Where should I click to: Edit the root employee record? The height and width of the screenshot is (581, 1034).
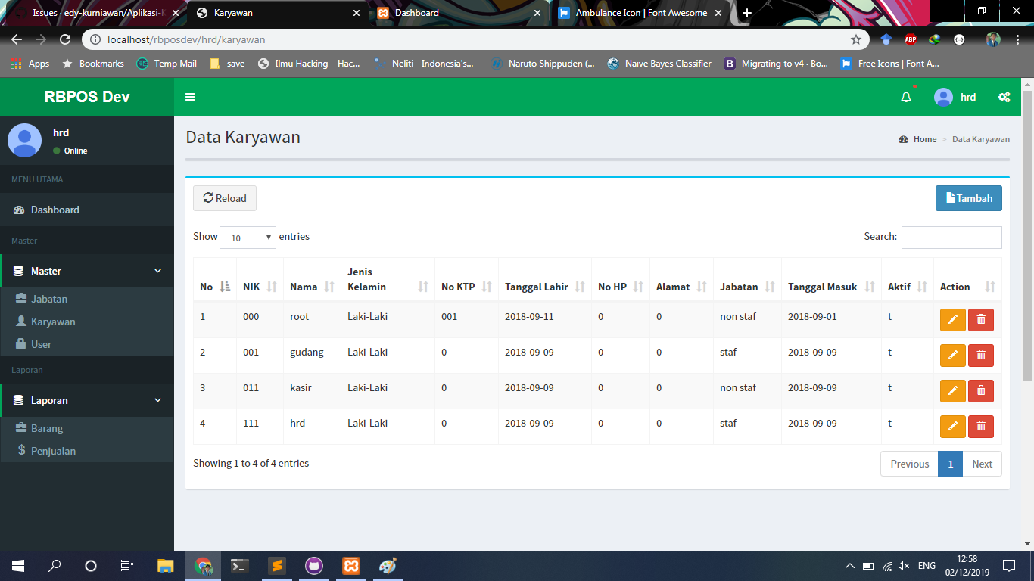[952, 319]
